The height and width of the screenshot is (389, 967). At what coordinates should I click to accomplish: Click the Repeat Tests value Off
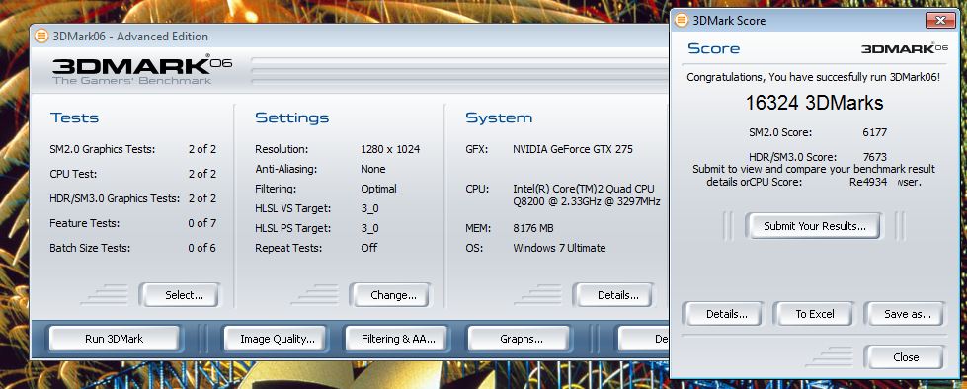coord(368,248)
